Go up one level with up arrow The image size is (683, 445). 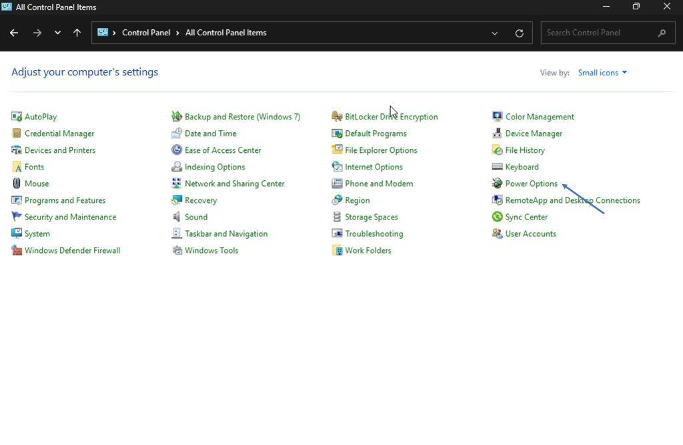click(x=77, y=33)
